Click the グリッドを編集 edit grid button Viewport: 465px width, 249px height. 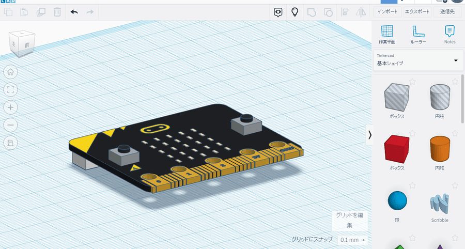(x=349, y=220)
